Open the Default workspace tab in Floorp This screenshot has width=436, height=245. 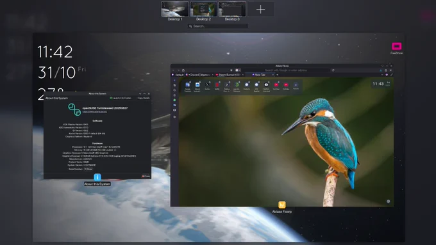pos(178,75)
